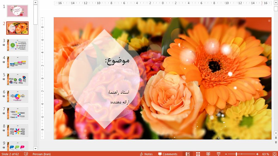Select slide 4 thumbnail

click(x=17, y=62)
